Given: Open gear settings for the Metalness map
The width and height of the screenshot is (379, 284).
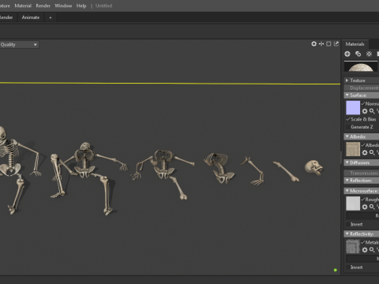Looking at the screenshot, I should 365,250.
